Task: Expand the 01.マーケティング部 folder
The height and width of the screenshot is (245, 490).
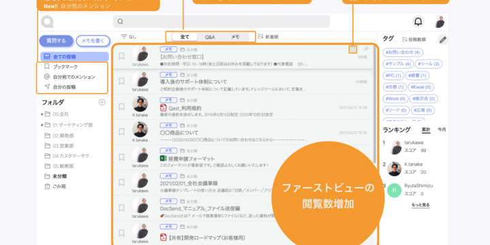Action: point(42,125)
